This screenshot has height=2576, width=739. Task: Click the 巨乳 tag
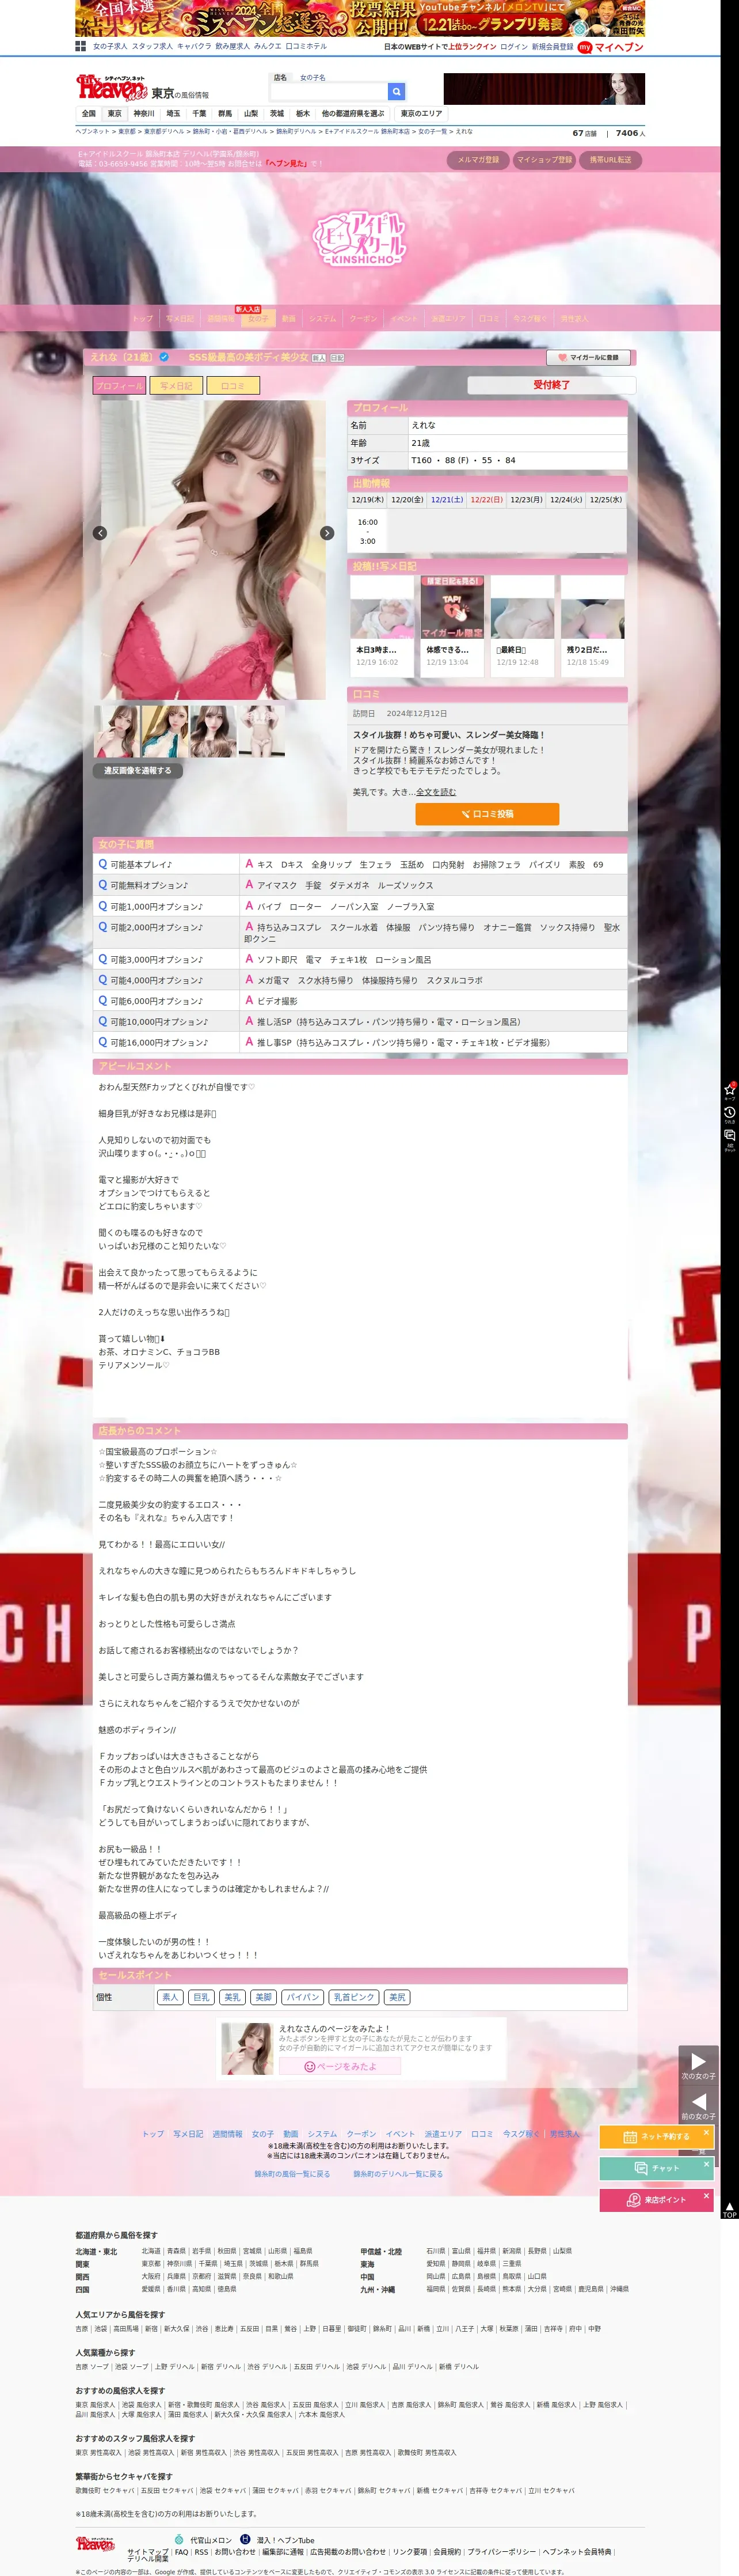coord(201,1997)
